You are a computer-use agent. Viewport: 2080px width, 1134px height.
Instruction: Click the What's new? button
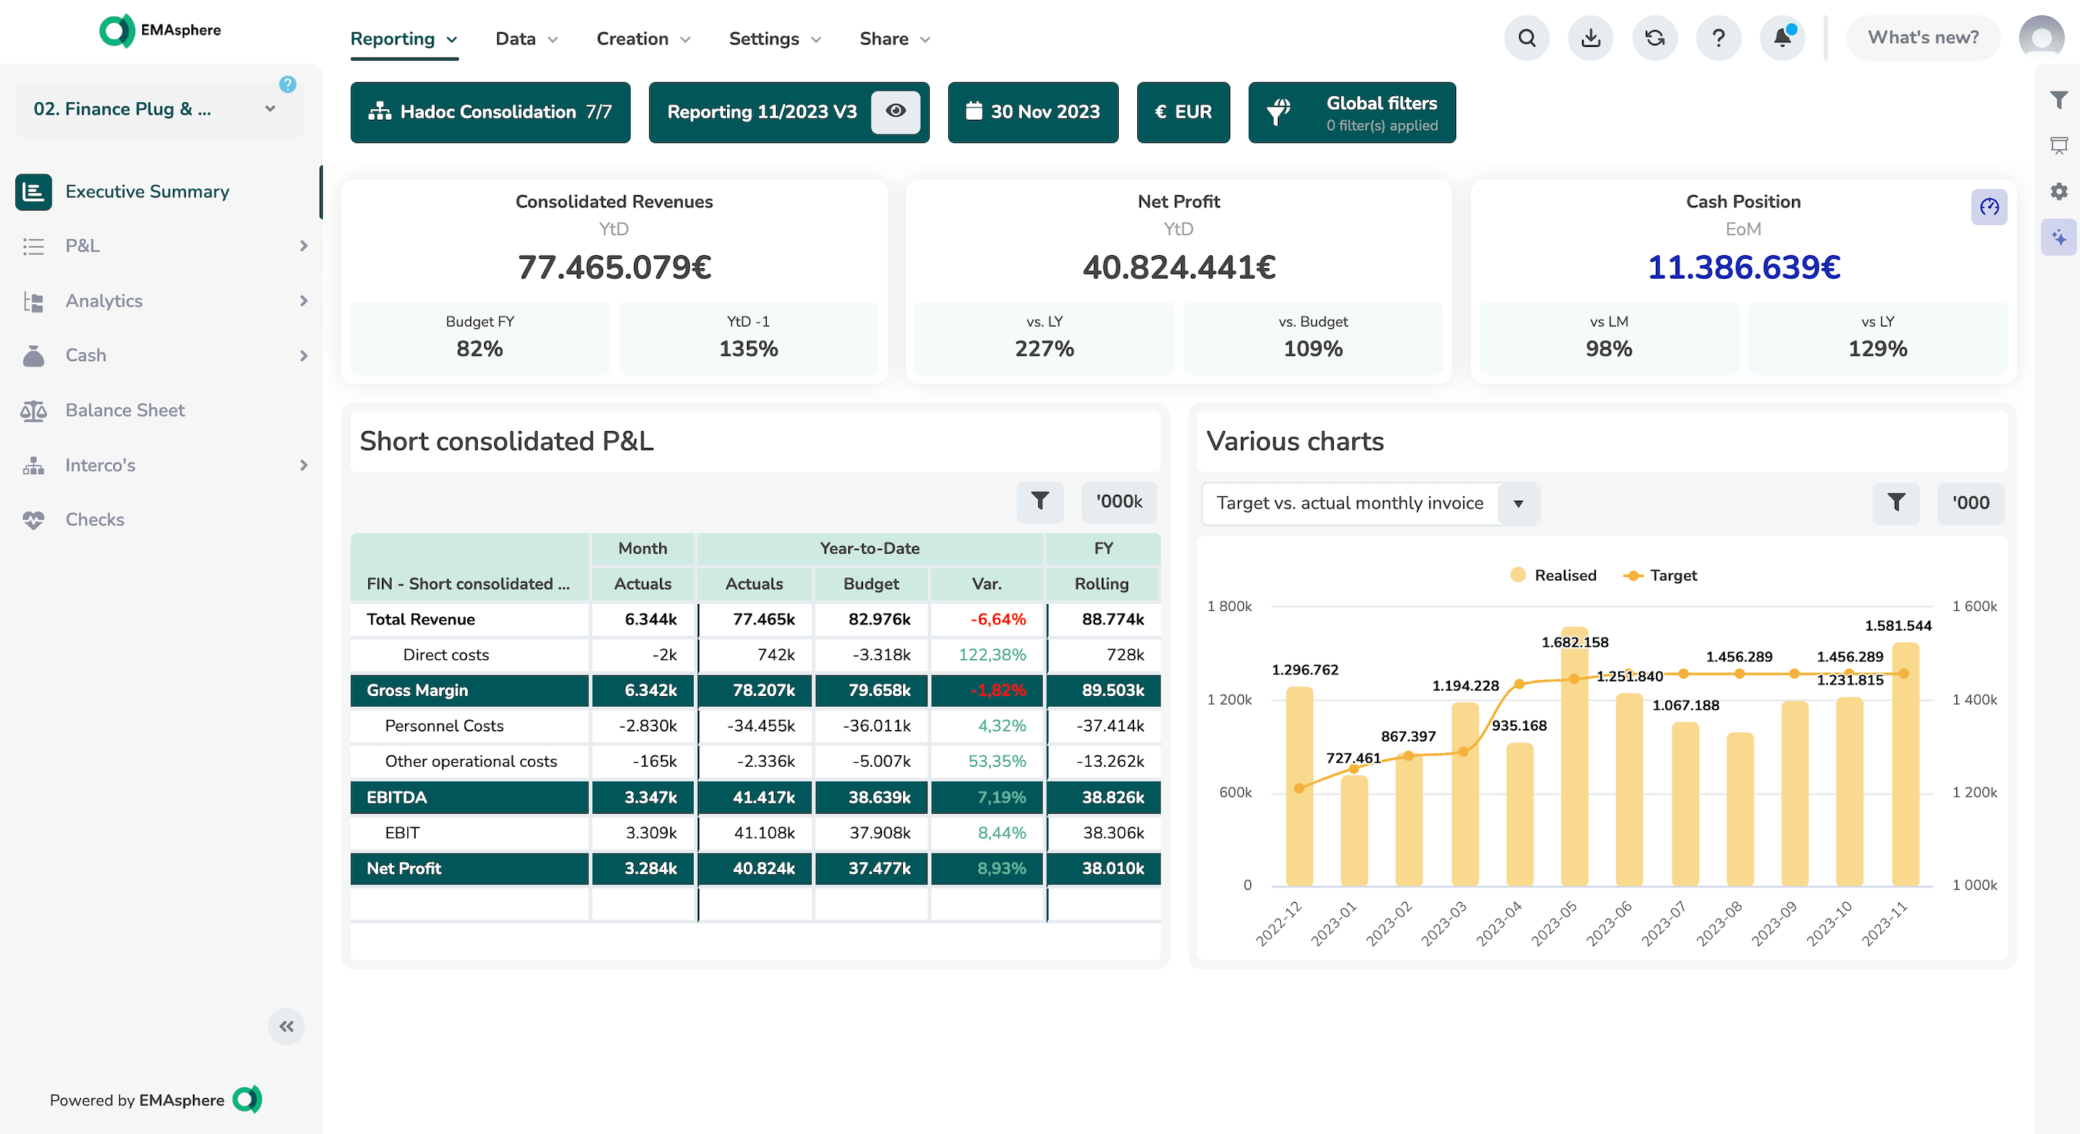click(x=1922, y=38)
